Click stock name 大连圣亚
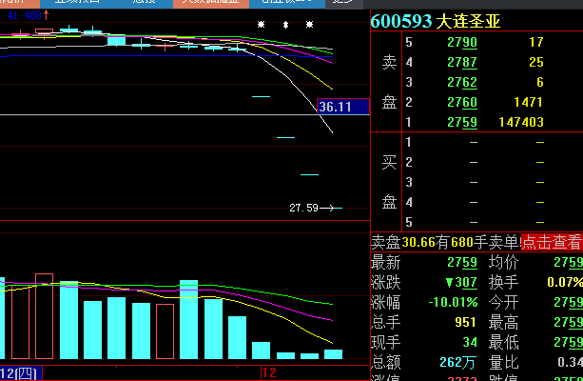Image resolution: width=583 pixels, height=381 pixels. point(468,21)
